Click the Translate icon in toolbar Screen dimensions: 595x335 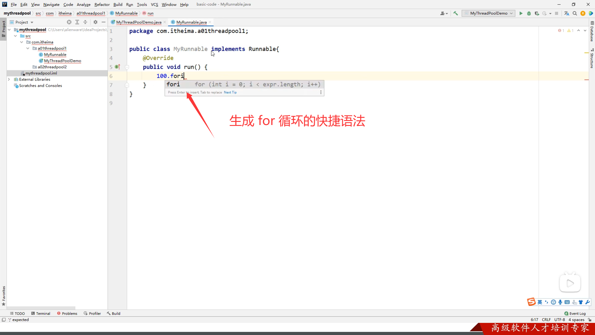567,13
